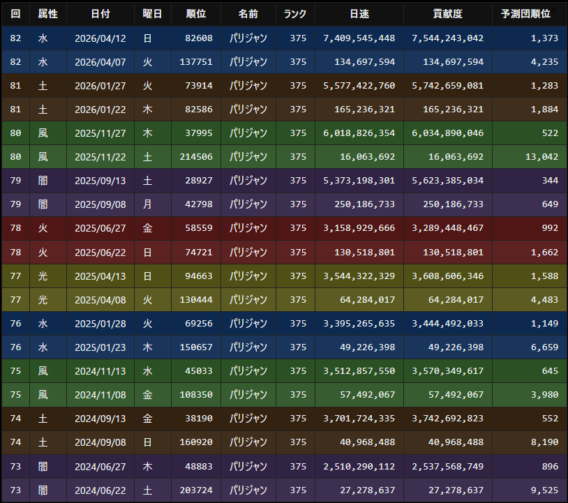The height and width of the screenshot is (503, 568).
Task: Select daily speed 2,510,290,112
Action: click(359, 467)
